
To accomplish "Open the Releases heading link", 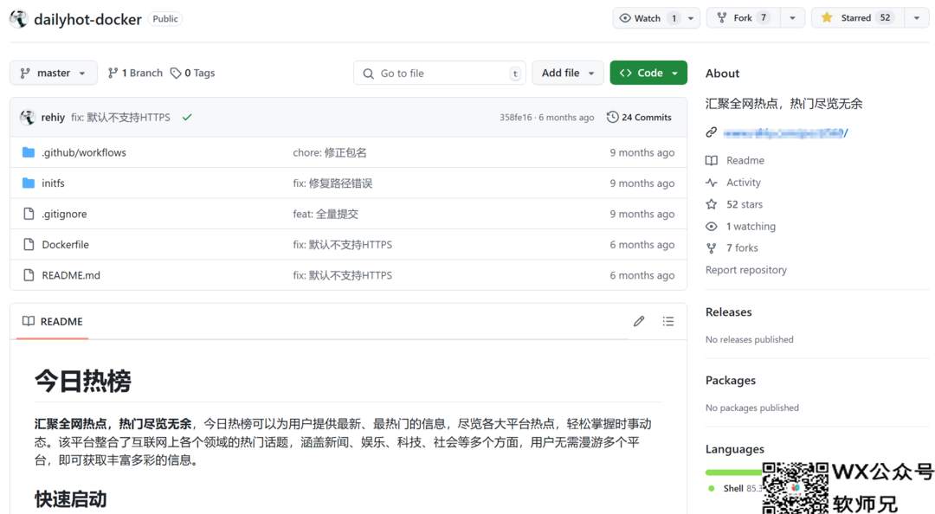I will 729,312.
